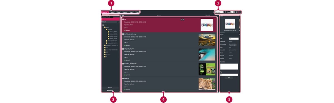334x103 pixels.
Task: Click the Tag input field
Action: (229, 75)
